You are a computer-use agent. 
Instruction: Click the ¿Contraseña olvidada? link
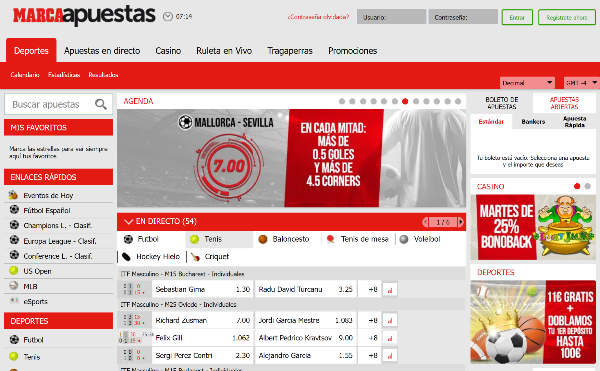[x=318, y=17]
